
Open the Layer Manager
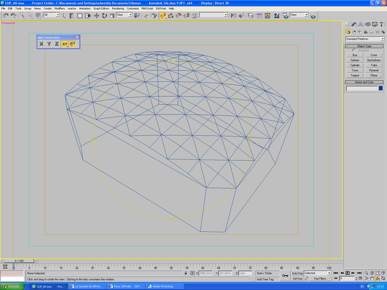pos(251,15)
